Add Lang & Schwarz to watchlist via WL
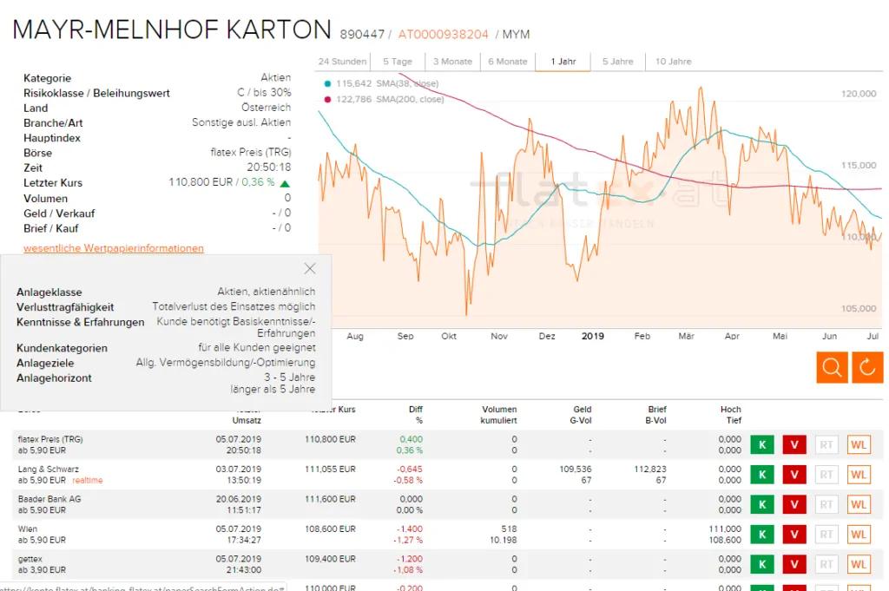 click(859, 475)
